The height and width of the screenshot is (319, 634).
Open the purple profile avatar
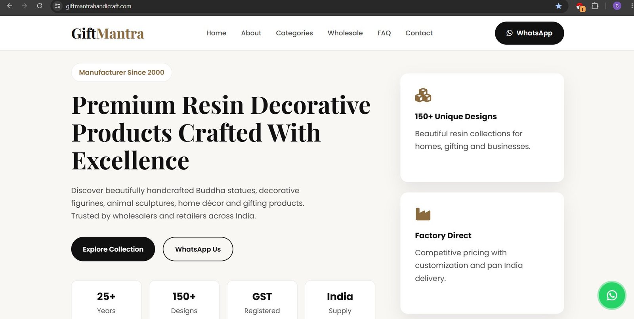(x=617, y=6)
